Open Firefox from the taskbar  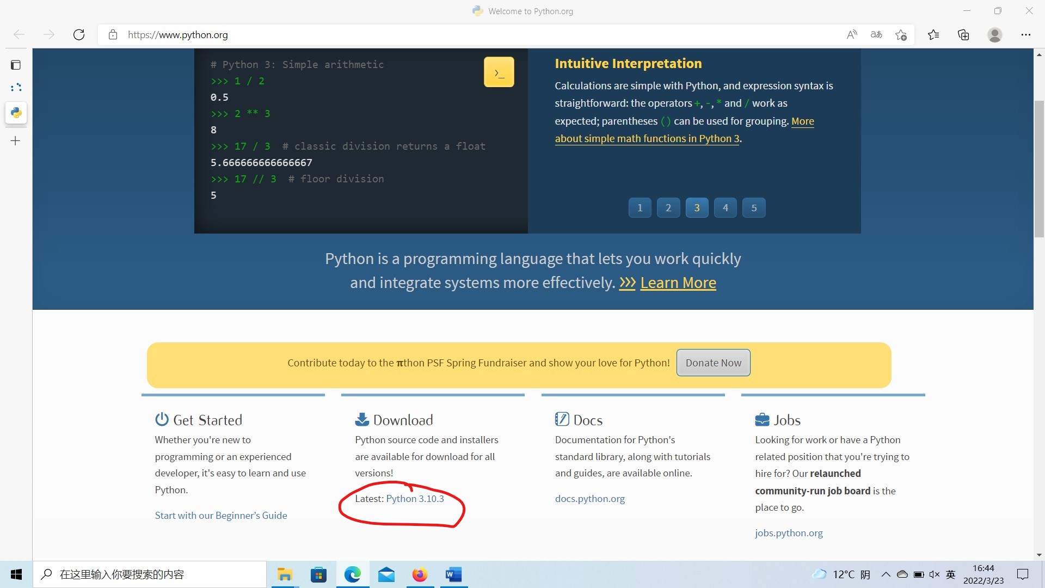(x=420, y=574)
